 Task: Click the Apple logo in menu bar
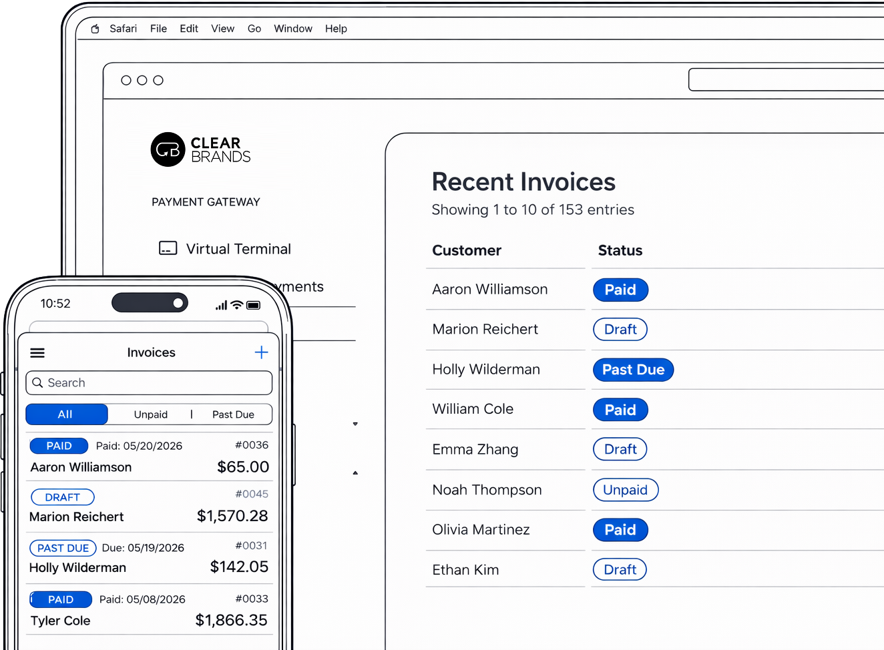click(x=95, y=29)
